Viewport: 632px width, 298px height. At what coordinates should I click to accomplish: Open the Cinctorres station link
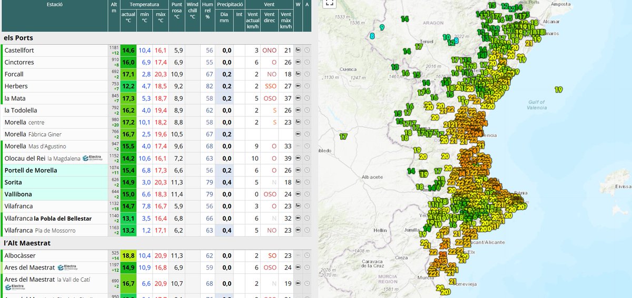pos(19,63)
